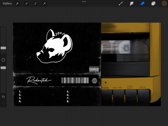Screen dimensions: 168x126
Task: Tap track number 6. on canvas
Action: pyautogui.click(x=68, y=95)
